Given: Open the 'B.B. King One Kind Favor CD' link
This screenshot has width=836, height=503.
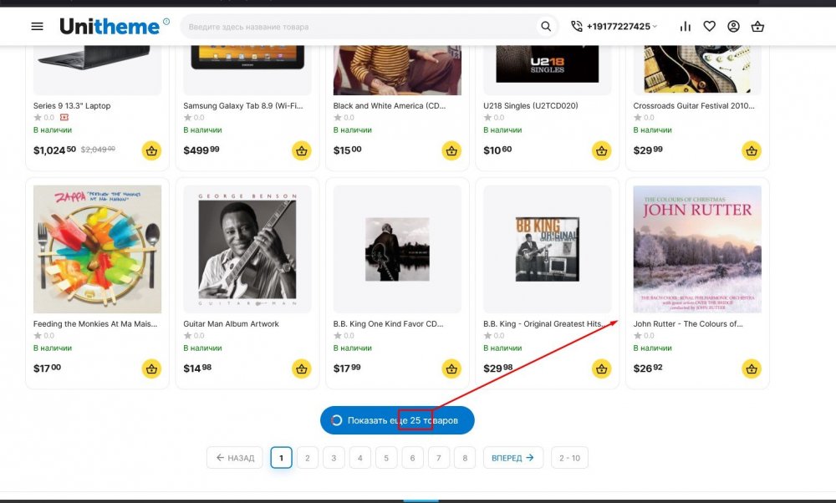Looking at the screenshot, I should [x=387, y=324].
